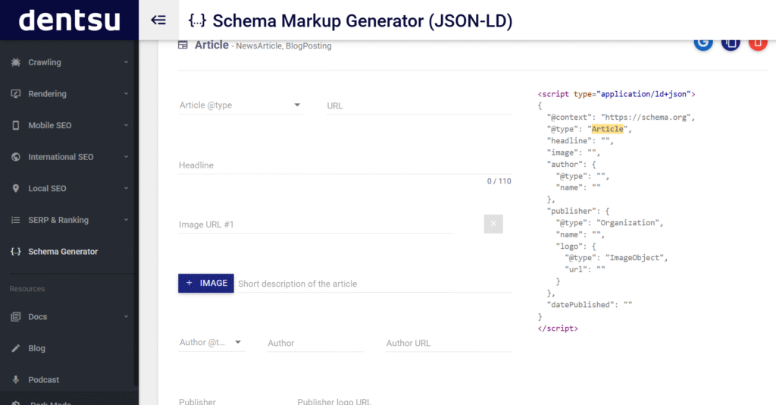Click the Article table icon
The image size is (776, 405).
click(x=183, y=45)
